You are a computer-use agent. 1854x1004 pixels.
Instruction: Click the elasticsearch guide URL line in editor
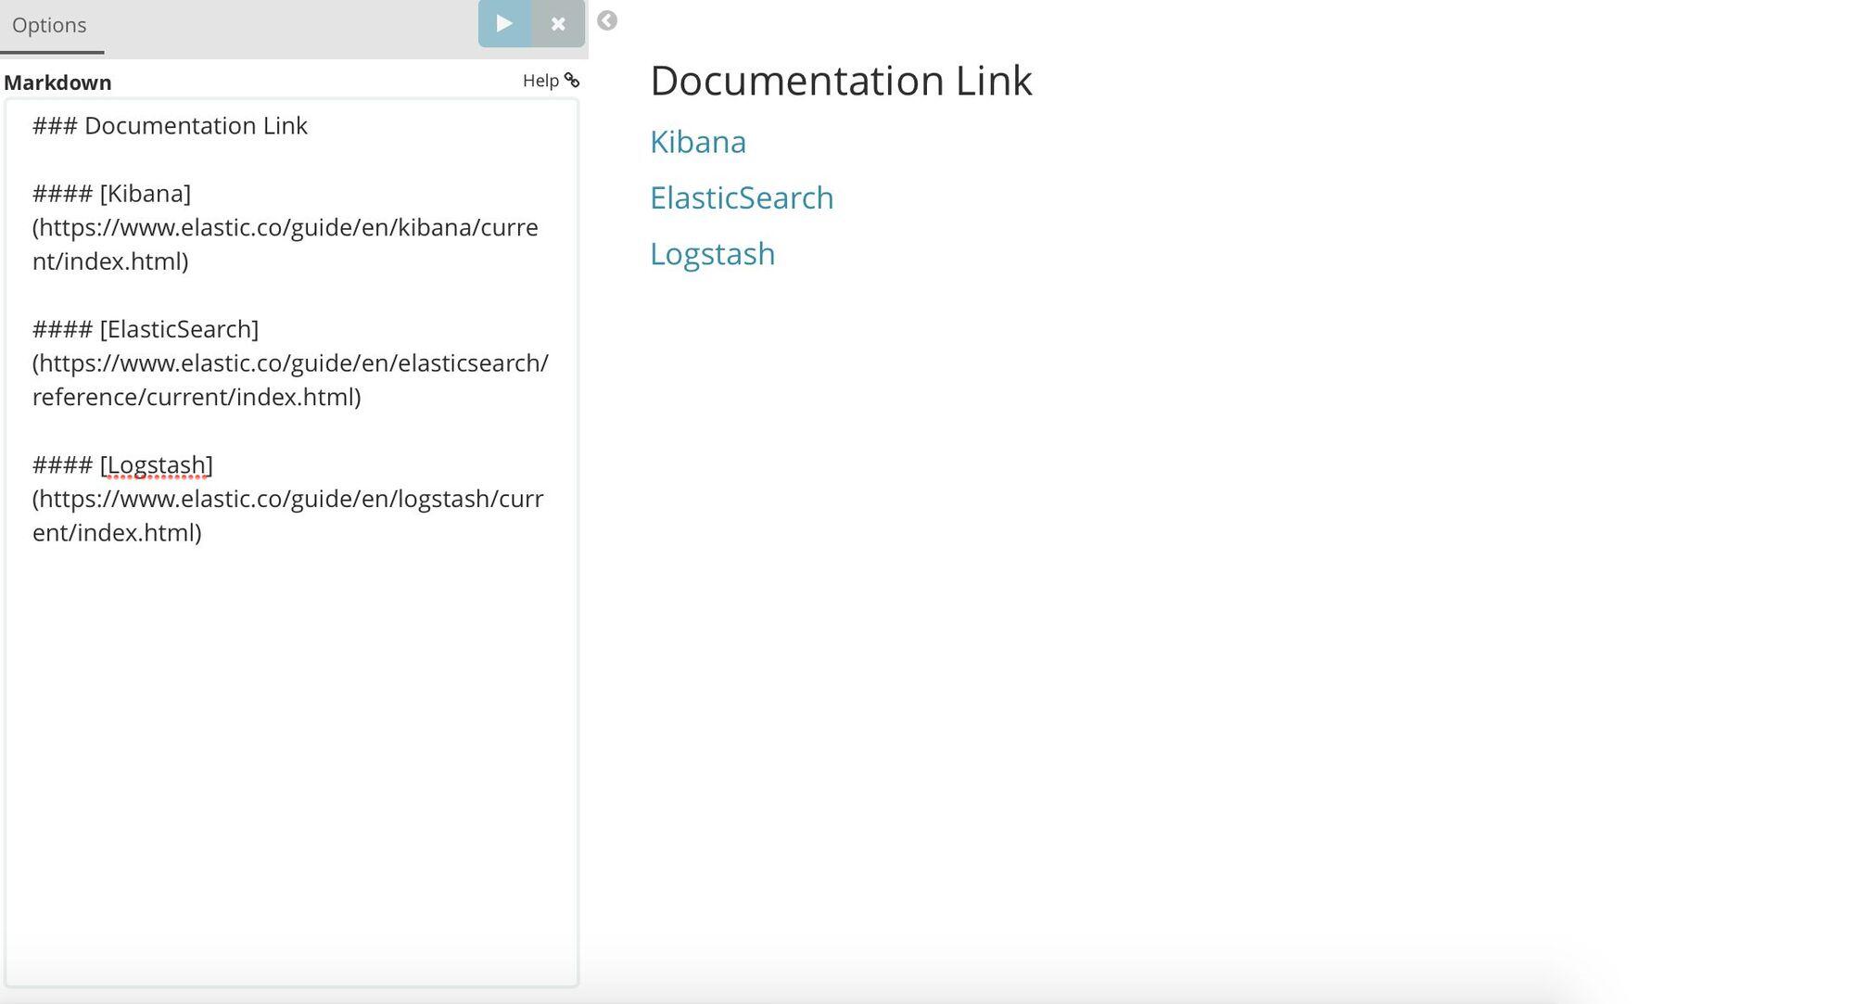pos(290,362)
